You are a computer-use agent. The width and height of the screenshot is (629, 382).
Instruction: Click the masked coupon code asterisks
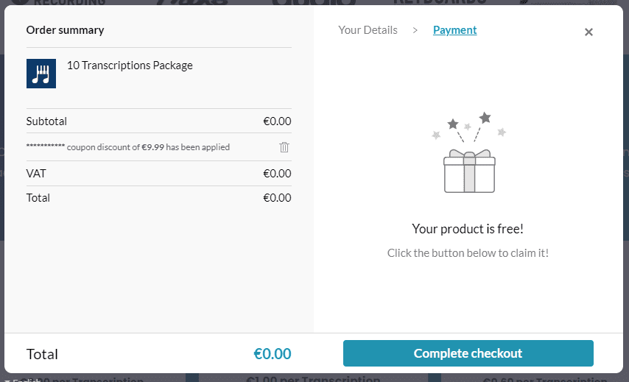[x=46, y=146]
